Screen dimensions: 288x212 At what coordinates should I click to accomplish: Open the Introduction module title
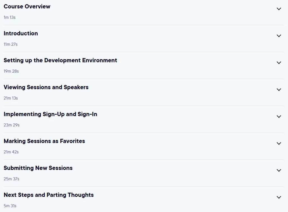click(21, 33)
